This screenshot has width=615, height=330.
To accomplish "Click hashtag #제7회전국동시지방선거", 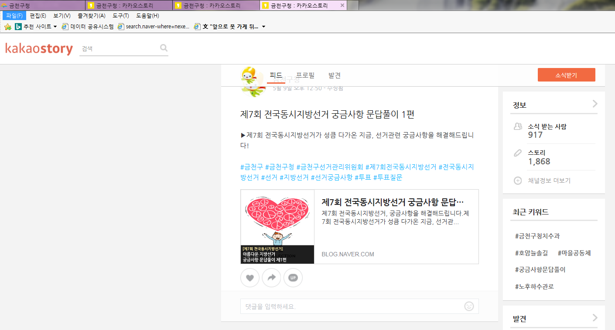I will (401, 167).
